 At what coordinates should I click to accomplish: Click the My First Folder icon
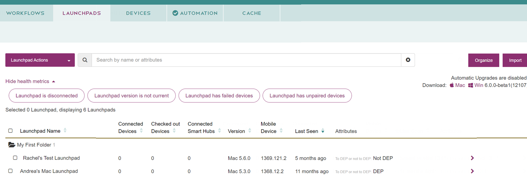(12, 145)
